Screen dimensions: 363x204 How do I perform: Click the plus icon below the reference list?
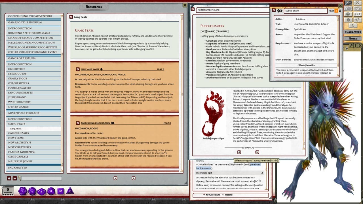click(x=9, y=178)
